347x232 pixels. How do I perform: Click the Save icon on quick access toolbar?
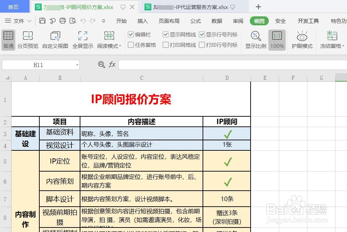pyautogui.click(x=42, y=21)
